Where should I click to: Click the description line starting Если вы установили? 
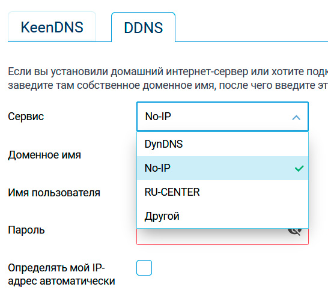(168, 71)
